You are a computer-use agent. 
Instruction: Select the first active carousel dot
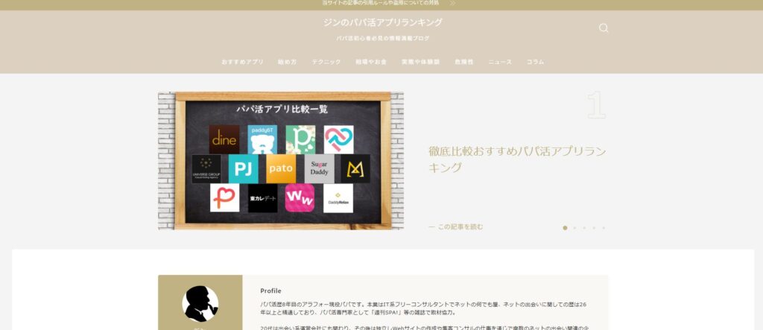(565, 228)
